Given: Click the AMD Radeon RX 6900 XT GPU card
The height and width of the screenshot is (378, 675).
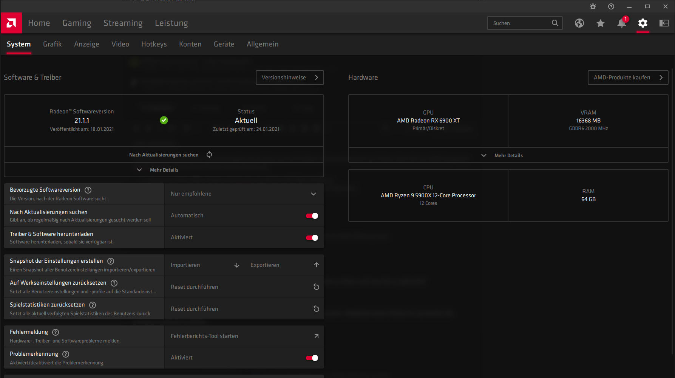Looking at the screenshot, I should (428, 121).
